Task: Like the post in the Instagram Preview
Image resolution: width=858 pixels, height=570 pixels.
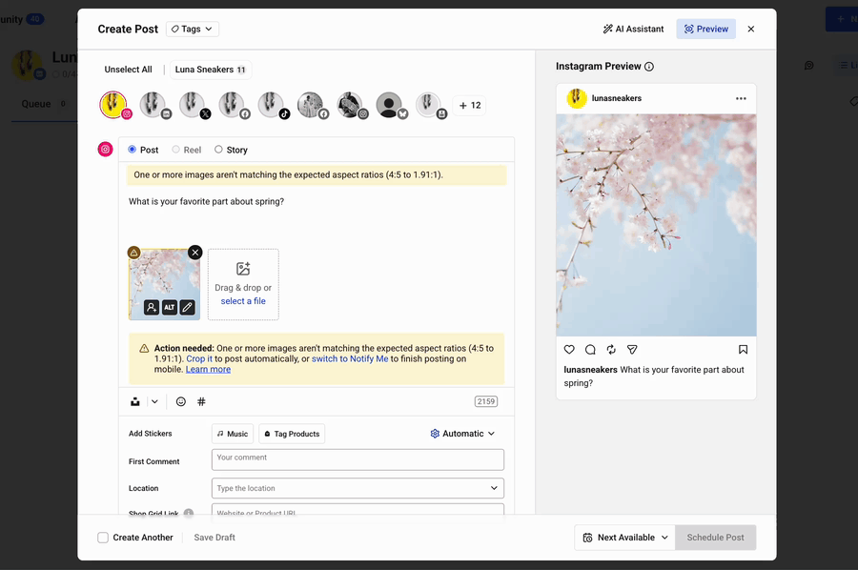Action: coord(569,349)
